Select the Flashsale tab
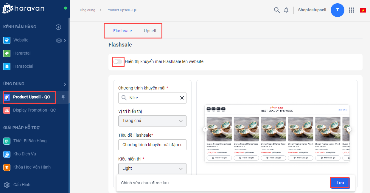370x193 pixels. [122, 31]
